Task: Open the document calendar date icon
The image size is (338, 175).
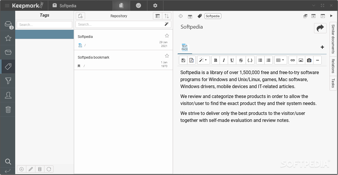Action: (190, 16)
